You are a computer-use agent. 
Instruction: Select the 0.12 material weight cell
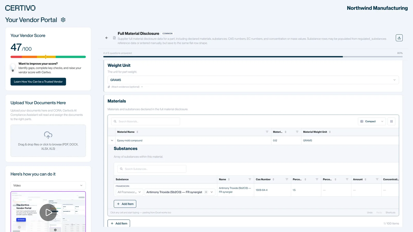pyautogui.click(x=286, y=140)
